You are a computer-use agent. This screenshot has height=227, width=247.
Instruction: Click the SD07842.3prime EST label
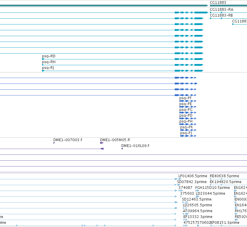pyautogui.click(x=192, y=182)
